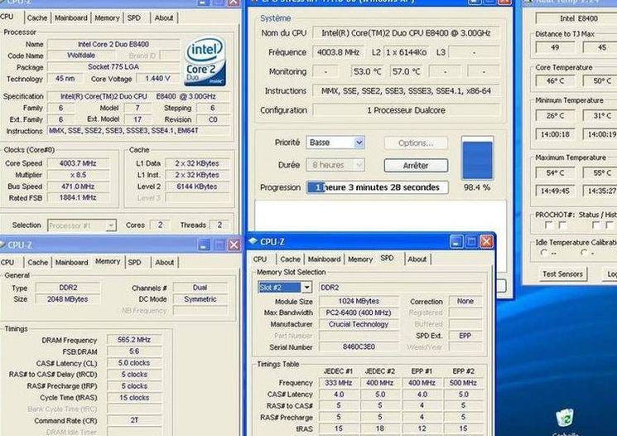
Task: Close the CPU-Z Memory window
Action: click(234, 245)
